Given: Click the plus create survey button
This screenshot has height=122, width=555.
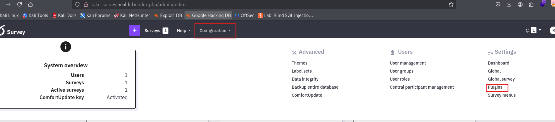Looking at the screenshot, I should pos(135,30).
